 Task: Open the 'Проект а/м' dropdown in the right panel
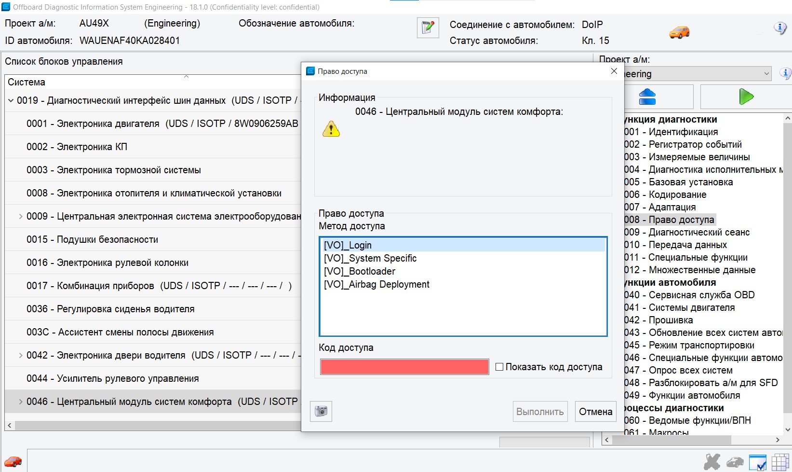coord(766,74)
